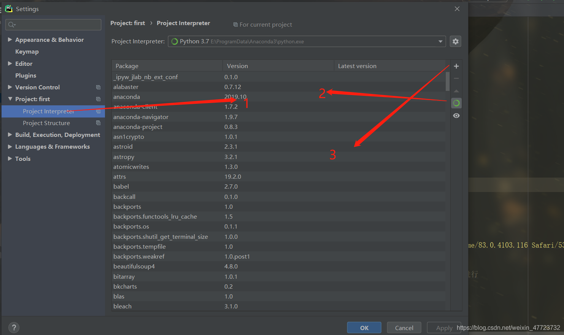564x335 pixels.
Task: Expand Build, Execution, Deployment section
Action: (10, 135)
